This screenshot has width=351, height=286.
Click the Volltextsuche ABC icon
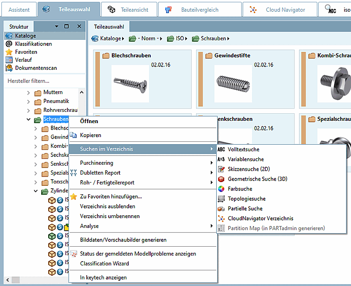[221, 149]
